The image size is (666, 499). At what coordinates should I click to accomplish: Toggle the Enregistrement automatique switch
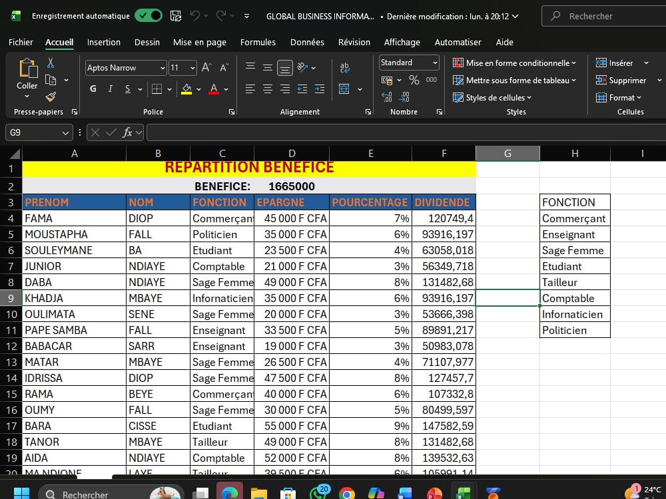(149, 16)
